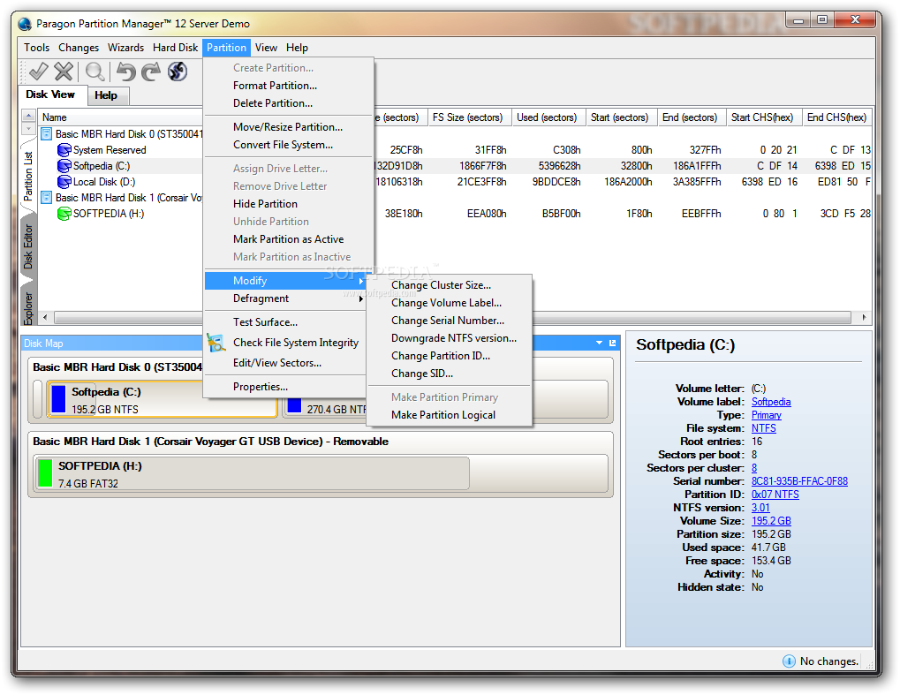Click the Primary type link

[x=767, y=415]
